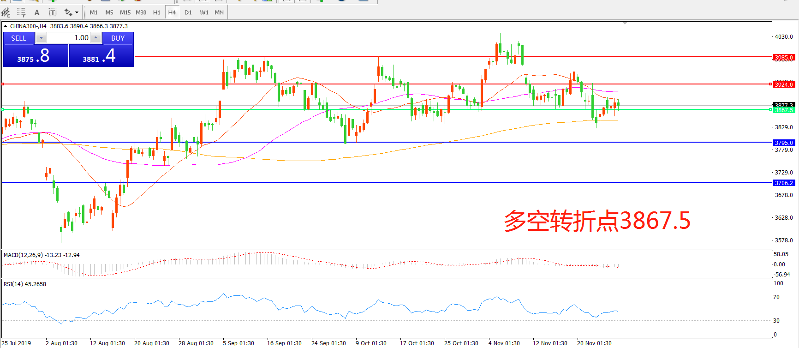Open the arrows tool dropdown arrow
Screen dimensions: 799x348
pyautogui.click(x=77, y=12)
